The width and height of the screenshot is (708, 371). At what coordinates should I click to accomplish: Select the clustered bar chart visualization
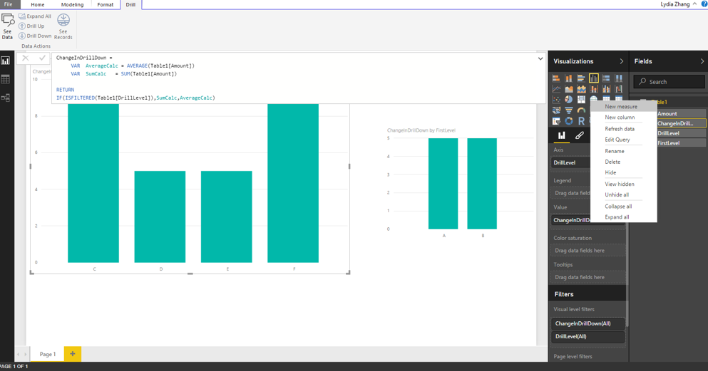pos(582,78)
